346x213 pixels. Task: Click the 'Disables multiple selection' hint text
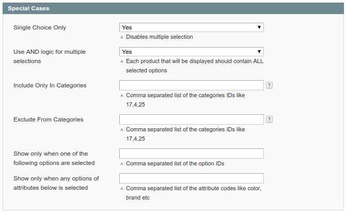click(x=159, y=37)
